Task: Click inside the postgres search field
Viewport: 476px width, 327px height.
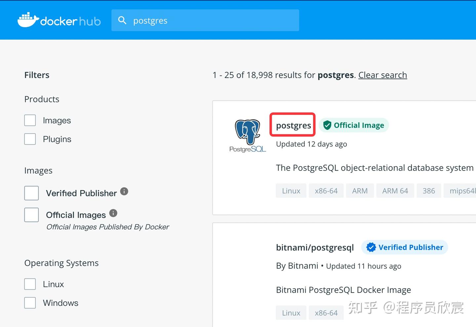Action: coord(205,20)
